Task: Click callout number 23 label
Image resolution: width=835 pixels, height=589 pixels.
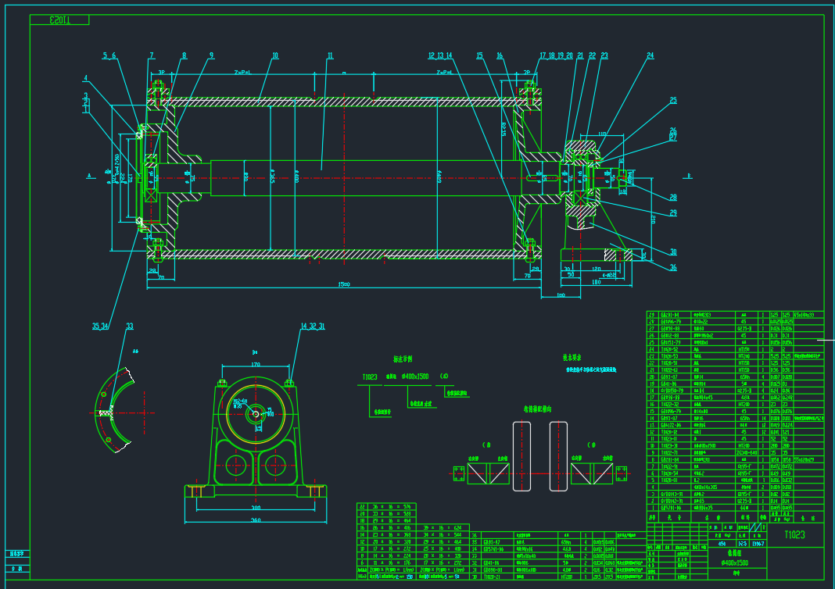Action: [x=604, y=55]
